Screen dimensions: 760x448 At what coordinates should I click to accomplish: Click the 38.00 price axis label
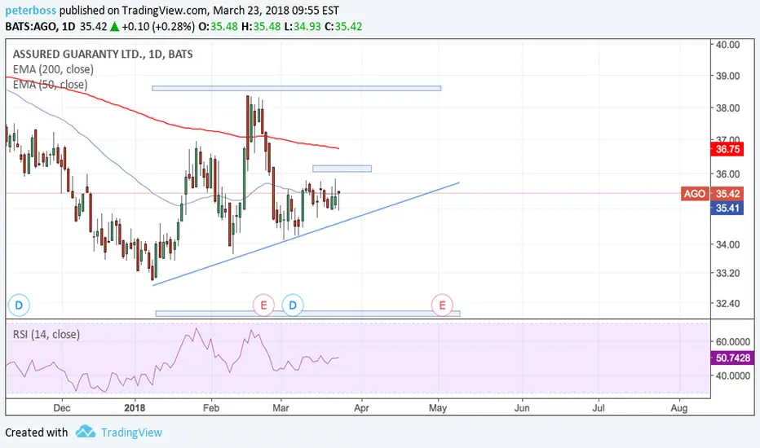tap(728, 108)
